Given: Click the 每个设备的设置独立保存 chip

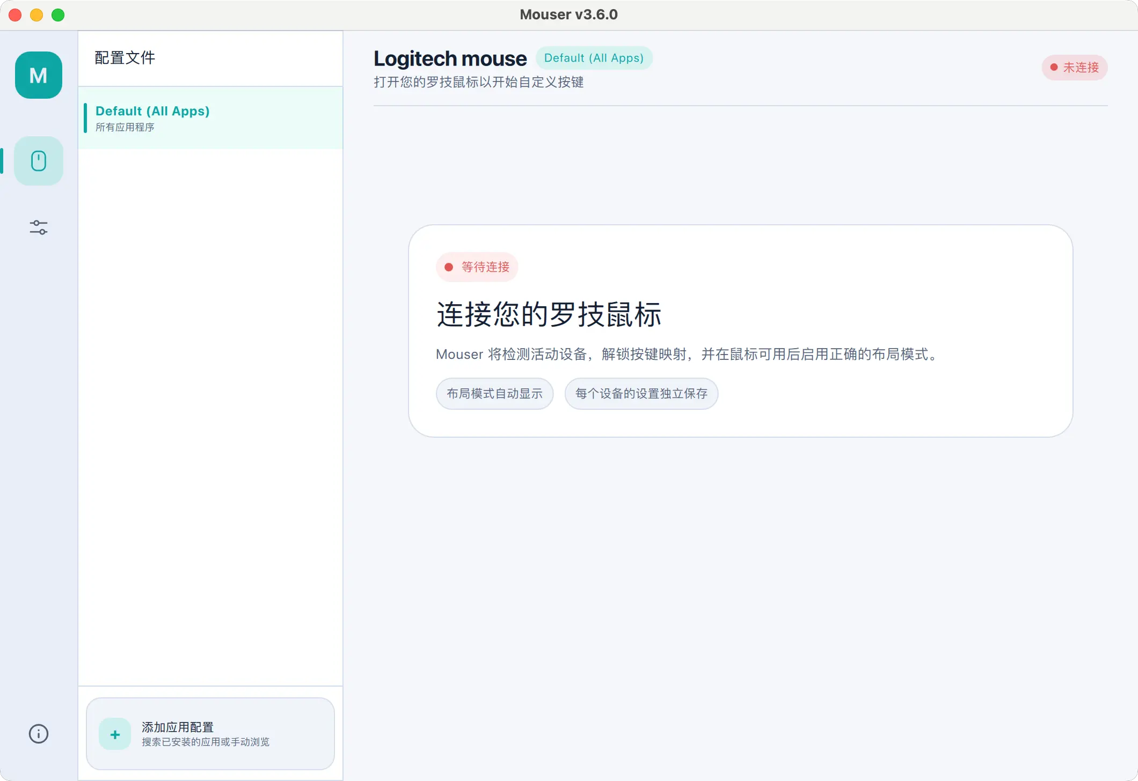Looking at the screenshot, I should coord(641,394).
